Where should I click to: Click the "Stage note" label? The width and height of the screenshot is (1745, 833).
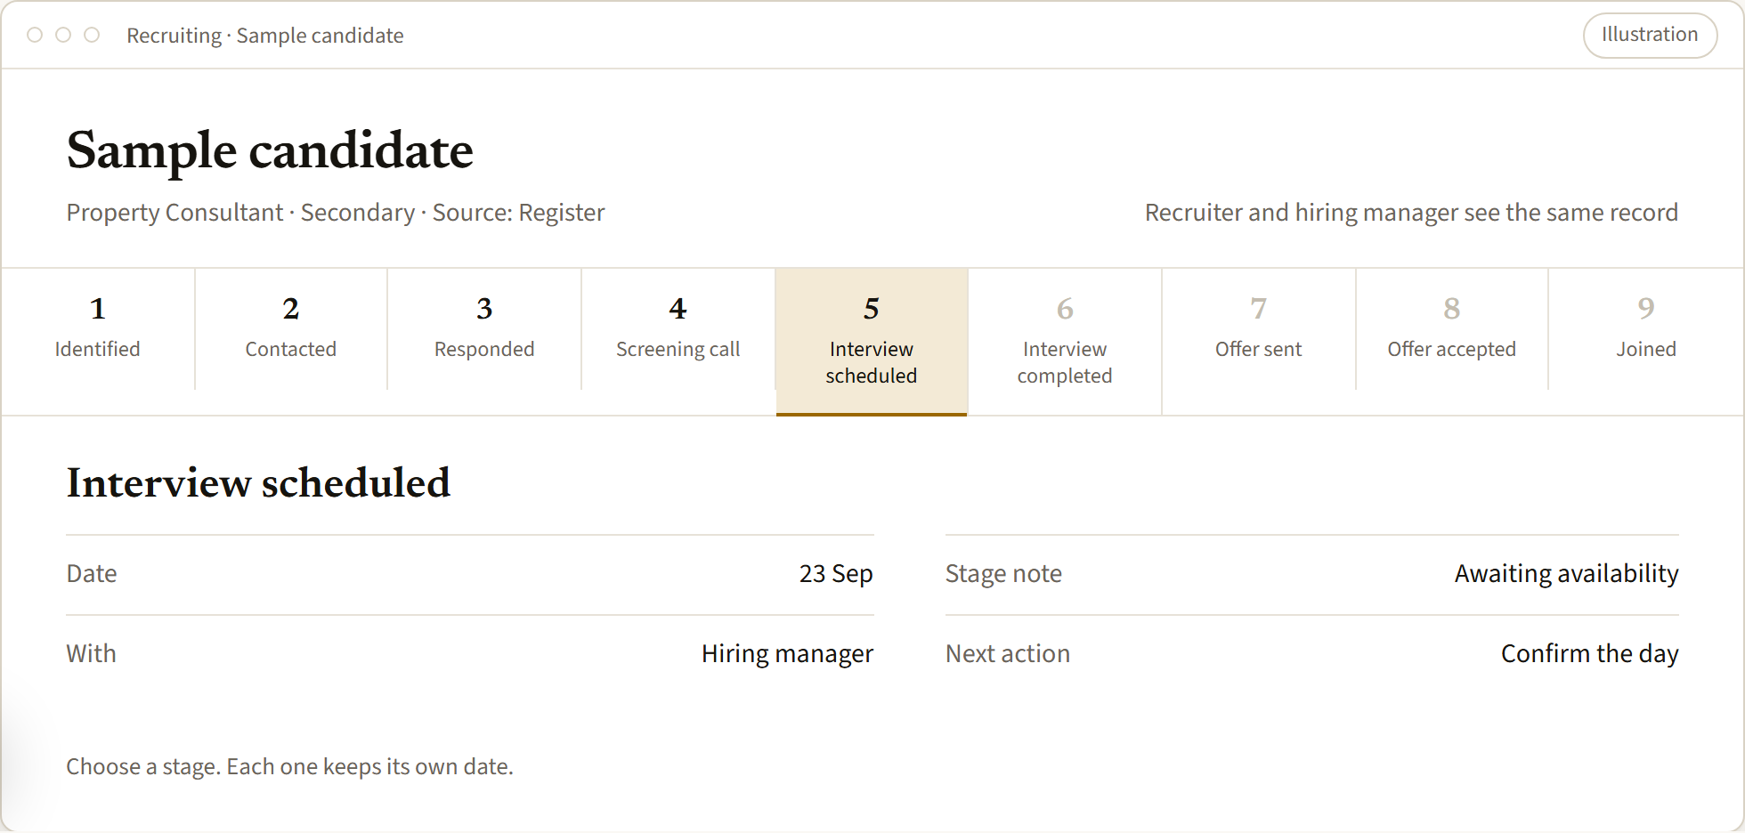coord(1003,574)
